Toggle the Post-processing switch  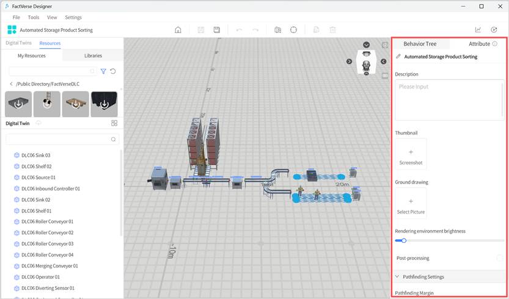tap(500, 258)
